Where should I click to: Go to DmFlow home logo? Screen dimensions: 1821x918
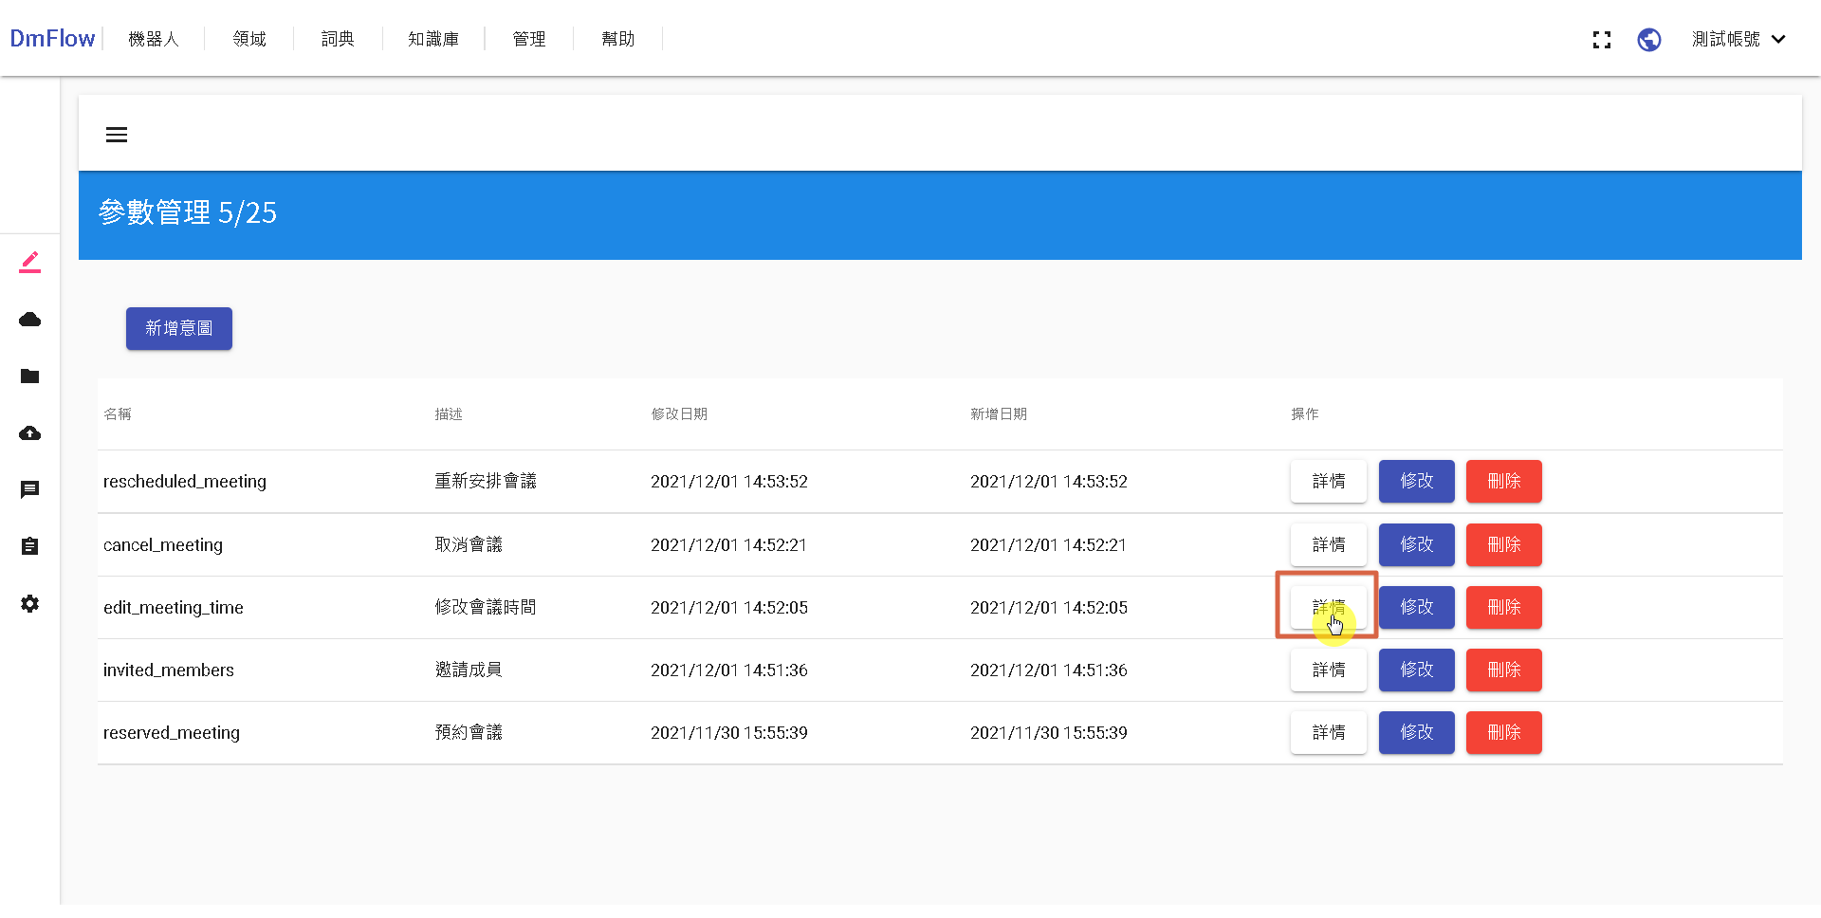52,39
